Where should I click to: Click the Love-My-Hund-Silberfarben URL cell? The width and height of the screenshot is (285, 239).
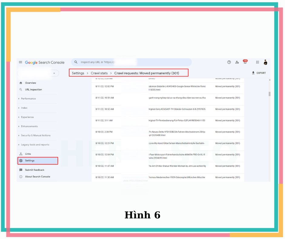[176, 143]
